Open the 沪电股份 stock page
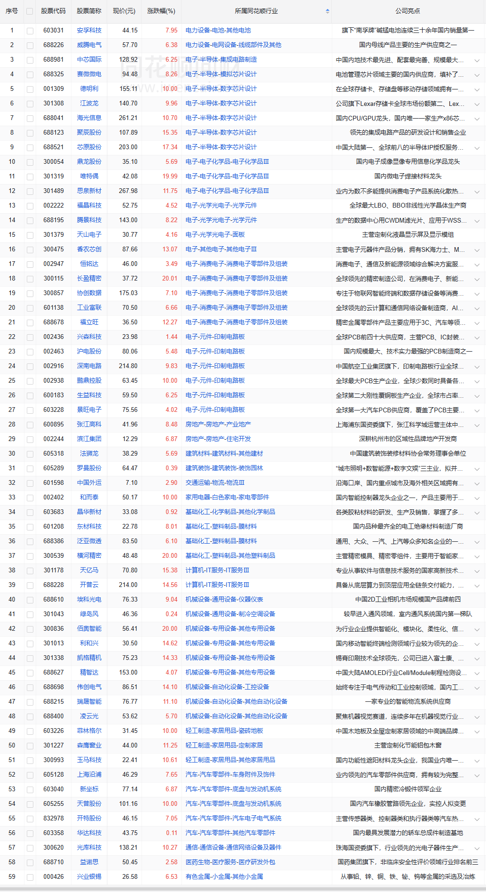This screenshot has height=892, width=486. [x=89, y=351]
